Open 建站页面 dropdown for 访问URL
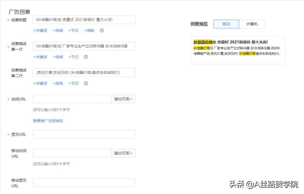The height and width of the screenshot is (194, 304). click(123, 99)
